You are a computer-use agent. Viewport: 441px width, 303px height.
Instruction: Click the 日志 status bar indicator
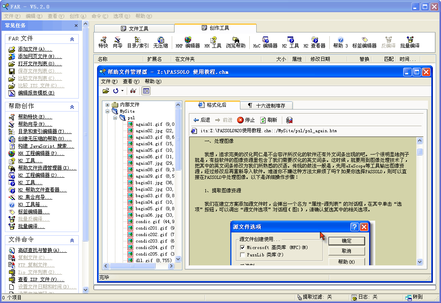coord(364,297)
